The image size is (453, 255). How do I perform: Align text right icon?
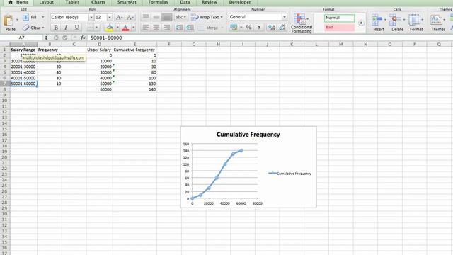coord(167,28)
